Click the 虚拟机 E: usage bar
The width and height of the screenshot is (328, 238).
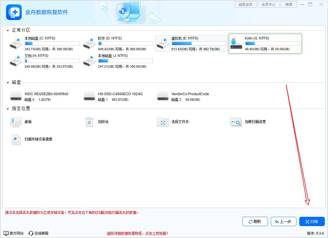(x=199, y=44)
